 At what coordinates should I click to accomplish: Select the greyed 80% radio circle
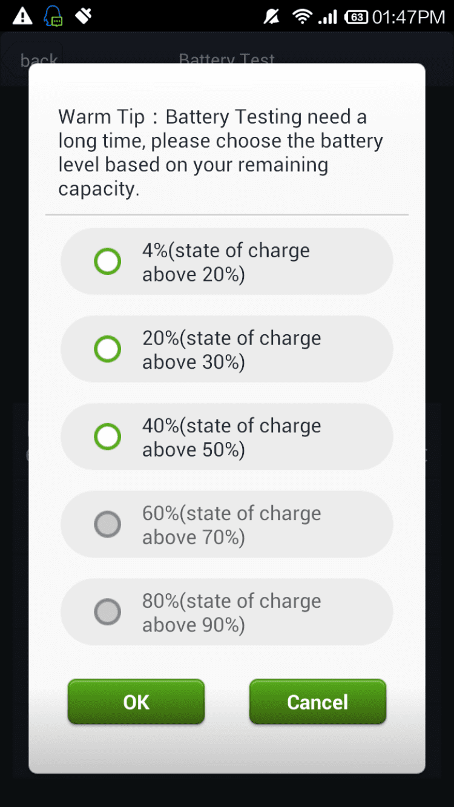coord(108,612)
